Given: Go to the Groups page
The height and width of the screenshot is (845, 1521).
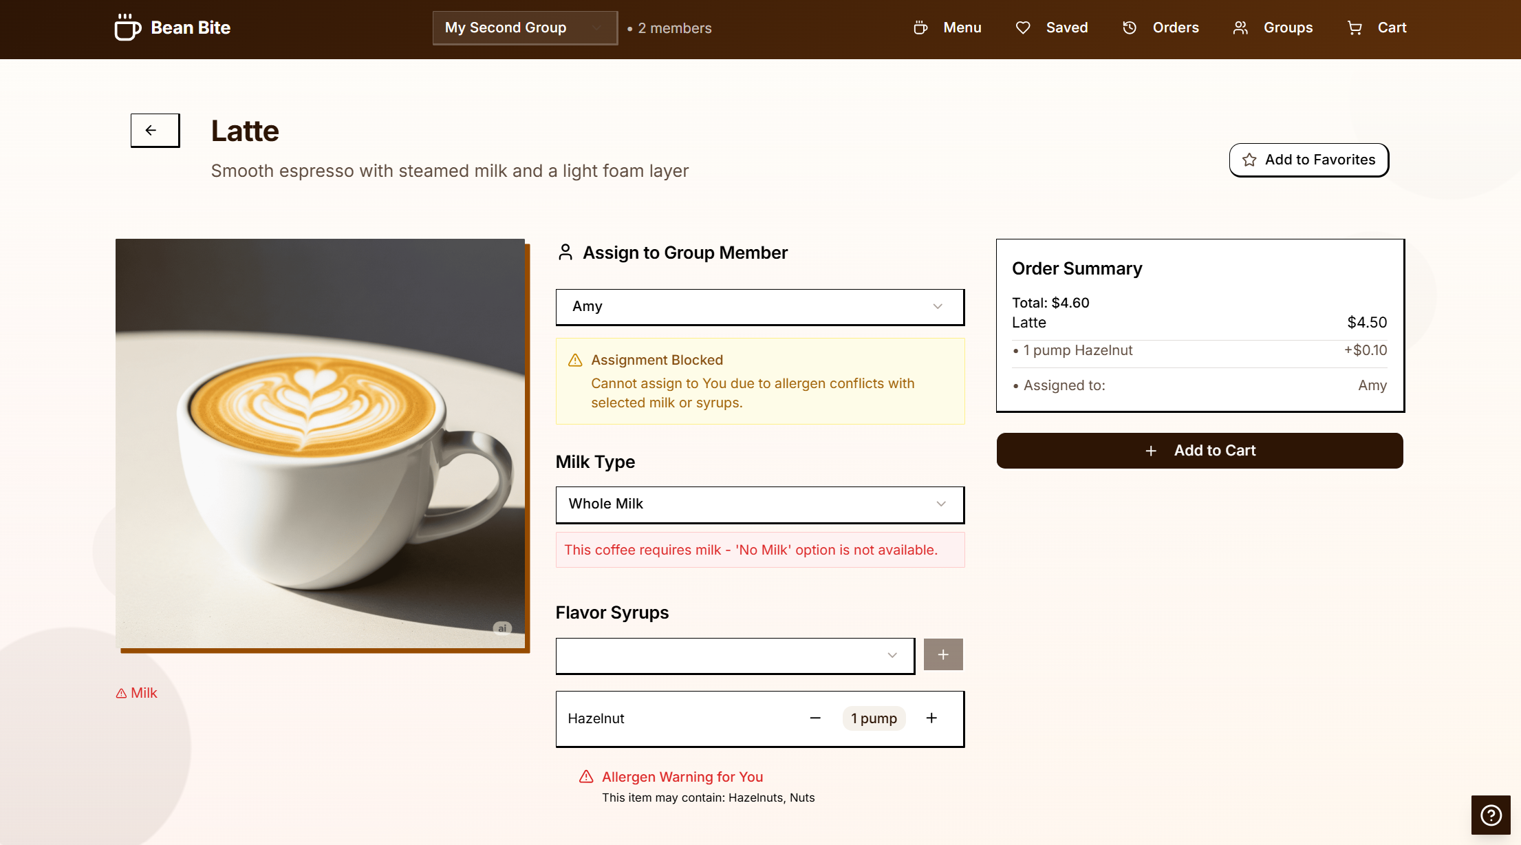Looking at the screenshot, I should click(1287, 28).
